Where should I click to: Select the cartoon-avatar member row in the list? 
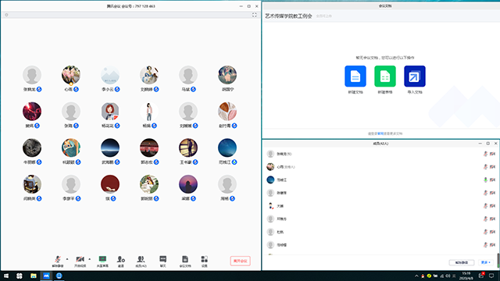(x=380, y=206)
